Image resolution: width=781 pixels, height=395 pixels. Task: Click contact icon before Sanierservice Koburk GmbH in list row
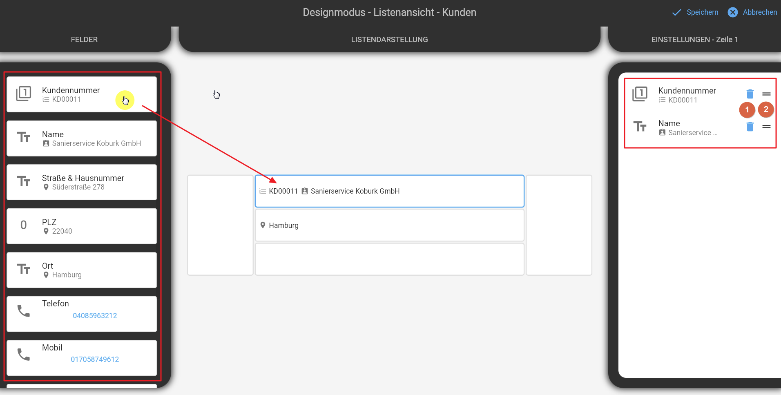click(305, 191)
